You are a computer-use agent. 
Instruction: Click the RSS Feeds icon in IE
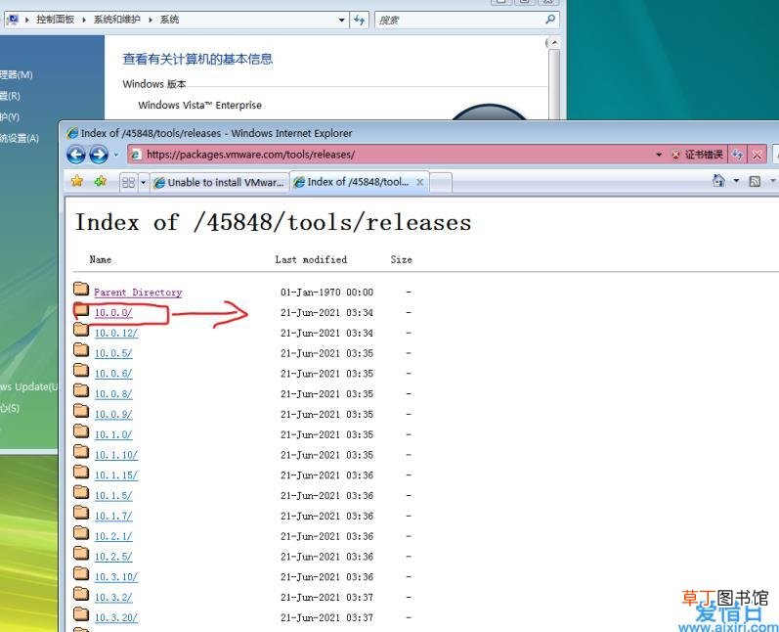755,181
